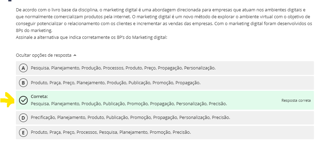The height and width of the screenshot is (142, 316).
Task: Click answer text starting "Precificação, Planejamento, Produto"
Action: point(130,118)
